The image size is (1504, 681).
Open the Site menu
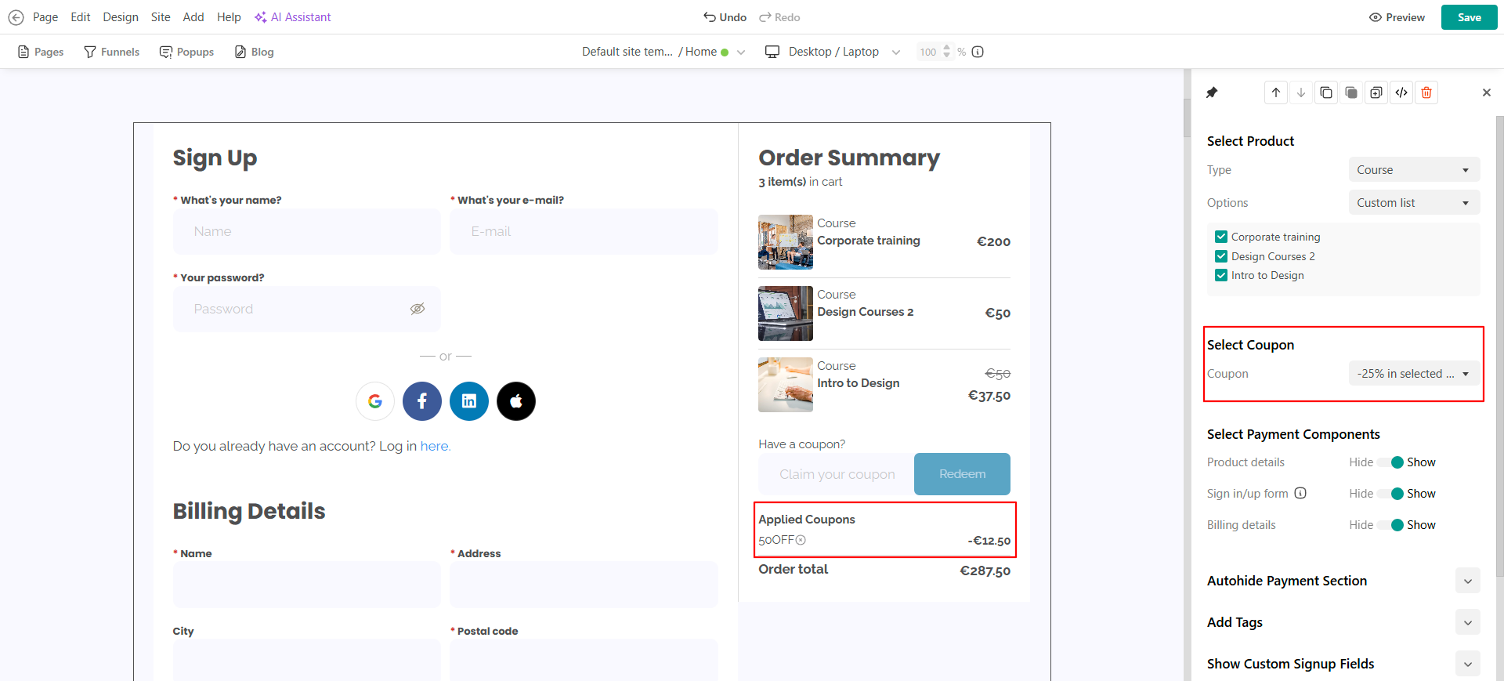pos(161,17)
